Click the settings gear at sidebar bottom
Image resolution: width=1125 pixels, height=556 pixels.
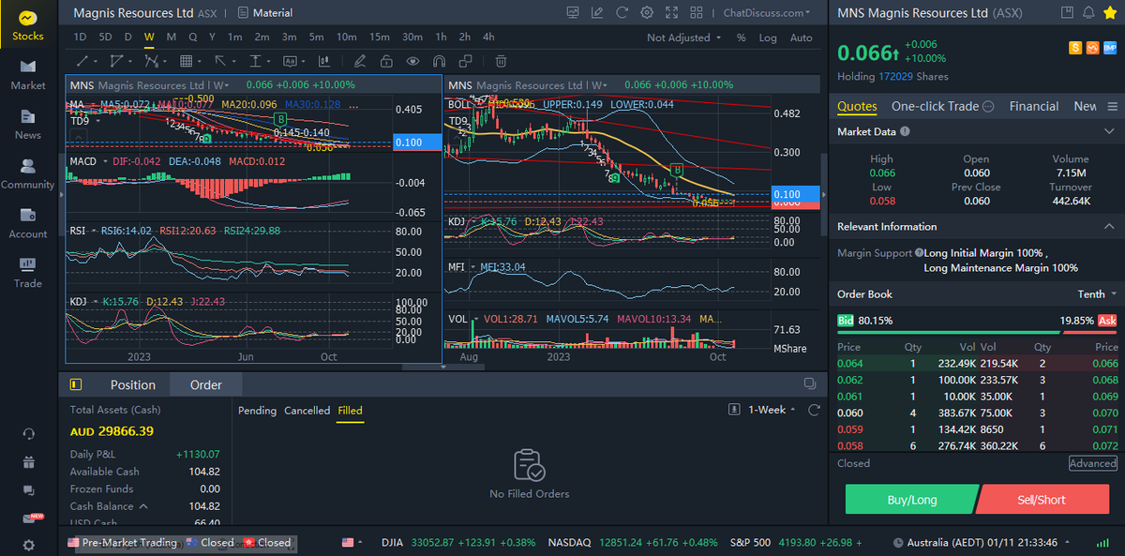coord(28,545)
